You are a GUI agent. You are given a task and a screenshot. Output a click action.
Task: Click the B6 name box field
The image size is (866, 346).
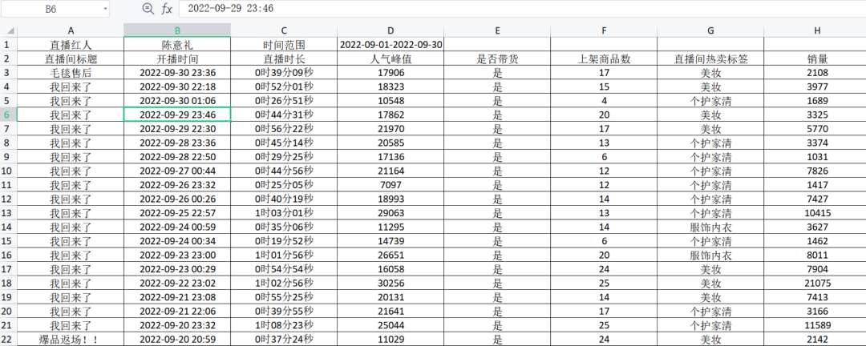tap(51, 9)
